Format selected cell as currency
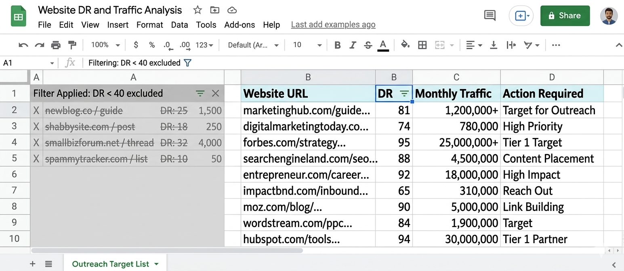624x271 pixels. (x=136, y=45)
